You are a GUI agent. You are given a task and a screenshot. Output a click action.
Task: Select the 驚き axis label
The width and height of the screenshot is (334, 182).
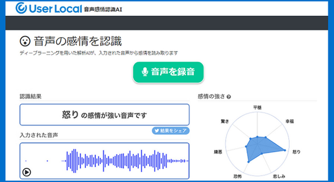point(225,121)
